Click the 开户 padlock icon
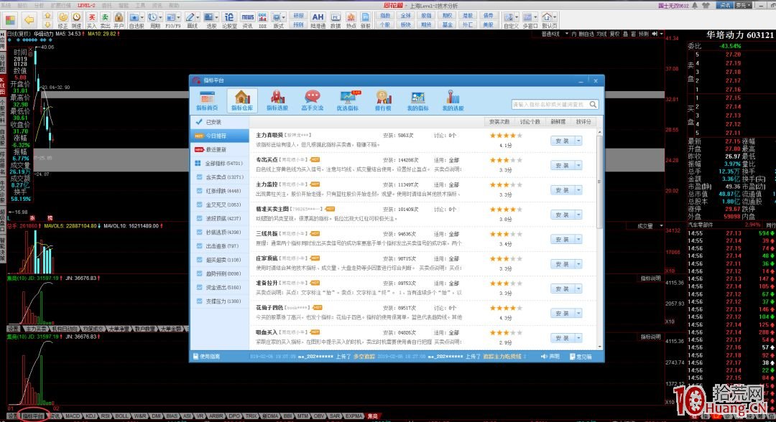This screenshot has height=422, width=776. click(119, 20)
